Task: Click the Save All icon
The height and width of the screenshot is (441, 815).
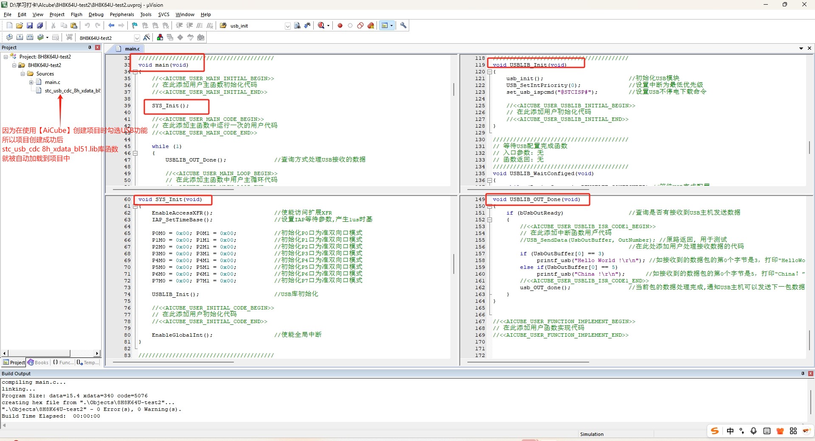Action: pyautogui.click(x=40, y=25)
